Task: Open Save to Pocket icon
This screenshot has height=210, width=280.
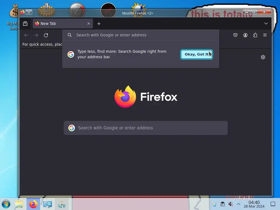Action: pos(235,35)
